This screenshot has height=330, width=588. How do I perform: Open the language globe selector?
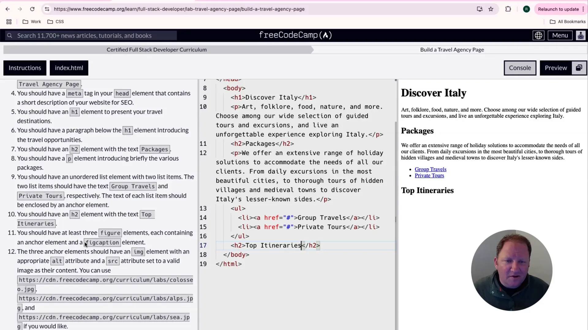coord(538,35)
